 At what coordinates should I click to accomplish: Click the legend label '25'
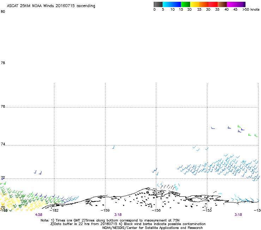199,10
